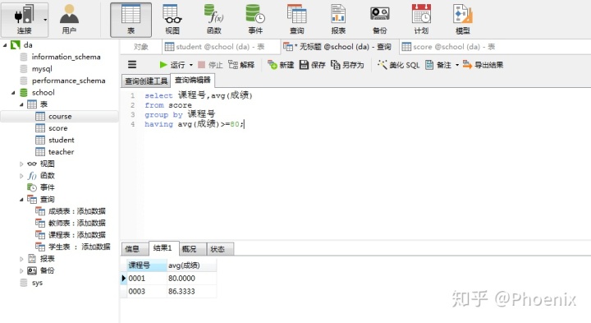Select the course table
This screenshot has height=323, width=591.
pyautogui.click(x=60, y=116)
